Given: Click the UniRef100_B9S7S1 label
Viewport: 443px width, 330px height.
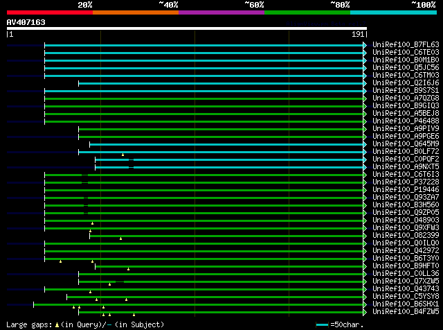Looking at the screenshot, I should pyautogui.click(x=406, y=91).
